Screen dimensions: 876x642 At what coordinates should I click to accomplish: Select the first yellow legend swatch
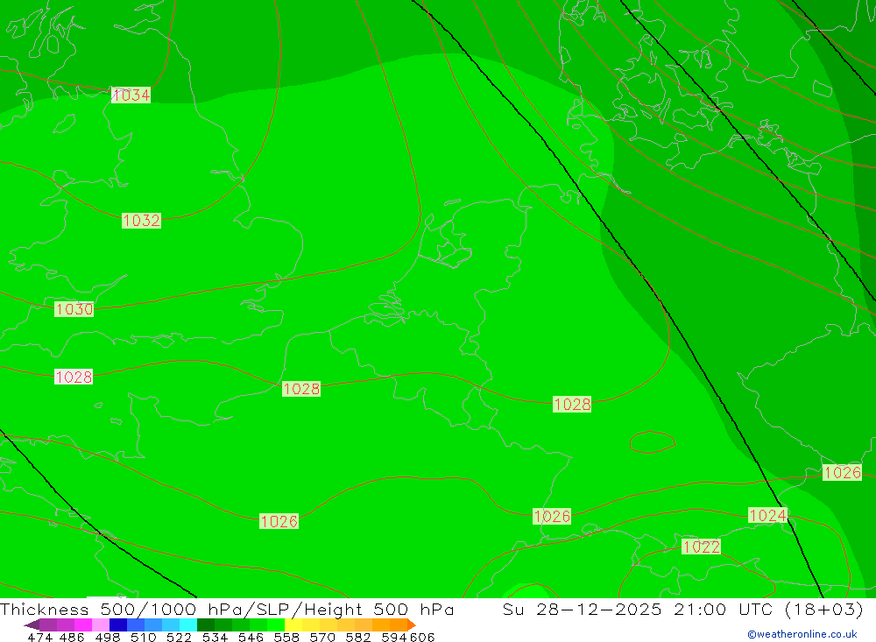tap(293, 624)
